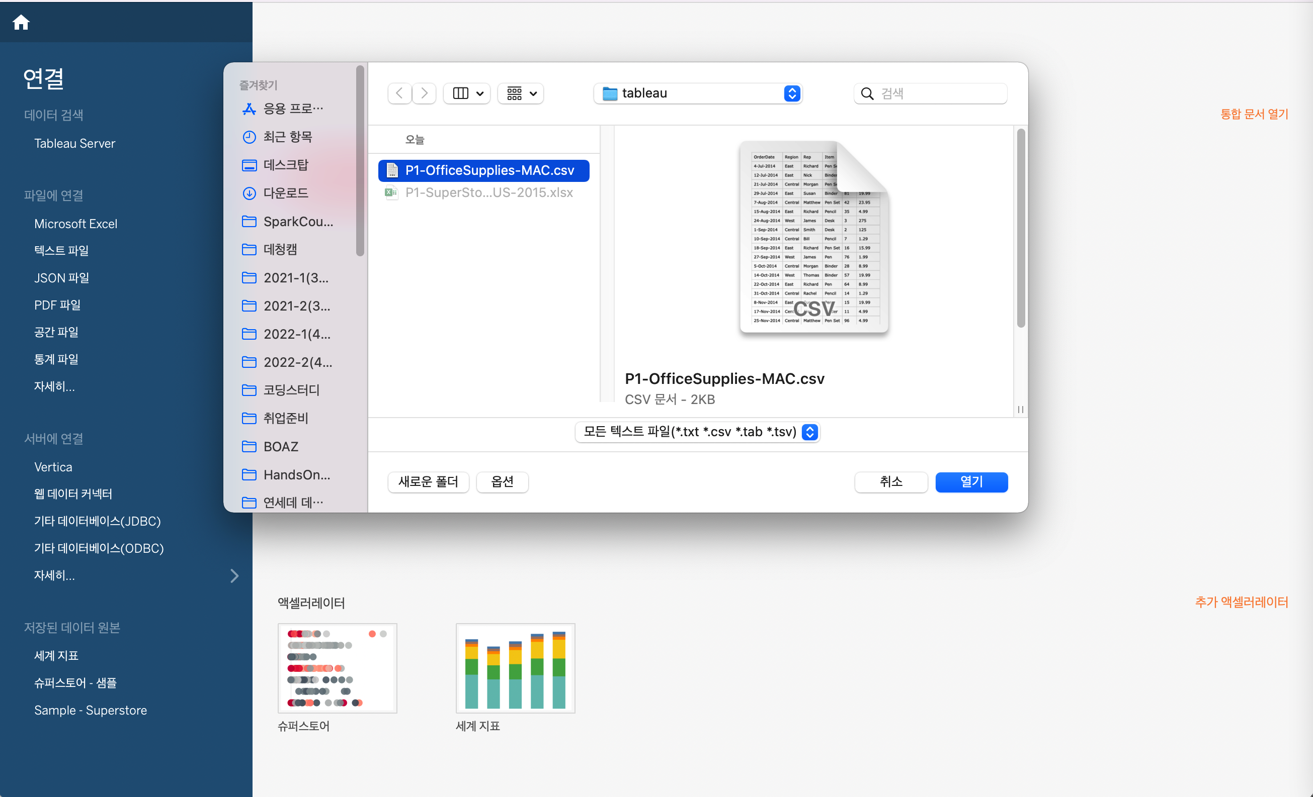Open the BOAZ folder

point(270,446)
